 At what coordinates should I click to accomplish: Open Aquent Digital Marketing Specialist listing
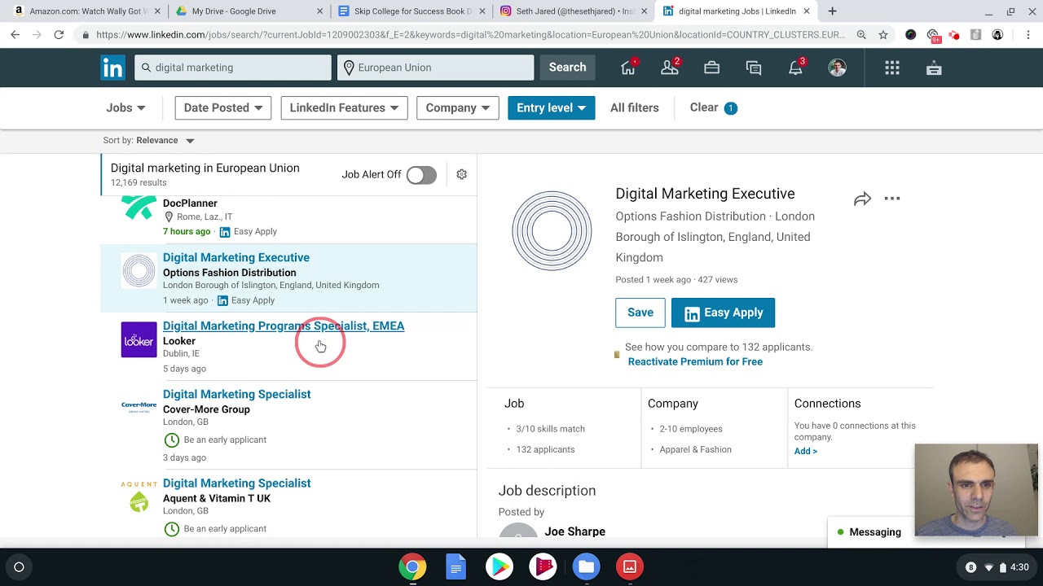[236, 483]
